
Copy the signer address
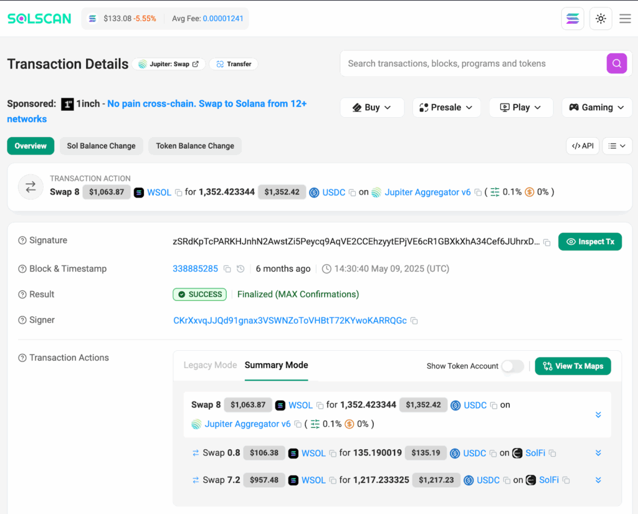click(414, 321)
